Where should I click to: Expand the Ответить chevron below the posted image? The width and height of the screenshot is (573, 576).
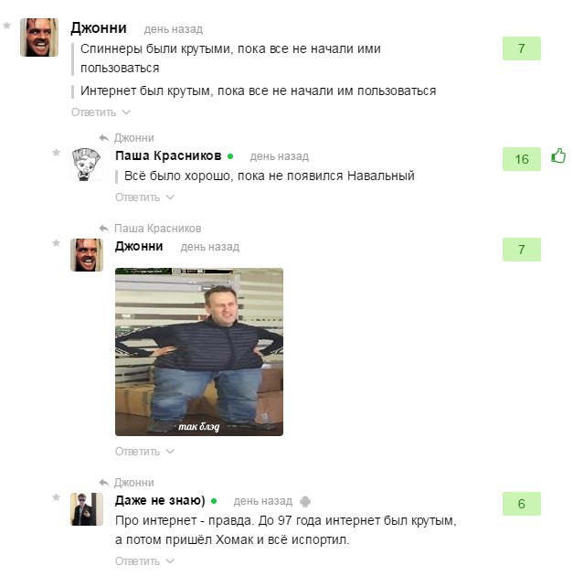point(170,452)
